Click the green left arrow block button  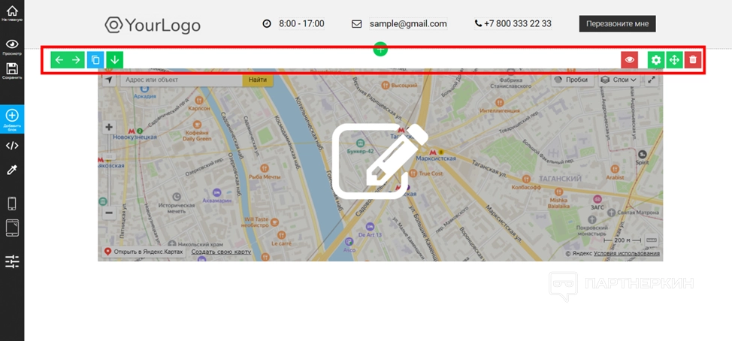[x=59, y=59]
